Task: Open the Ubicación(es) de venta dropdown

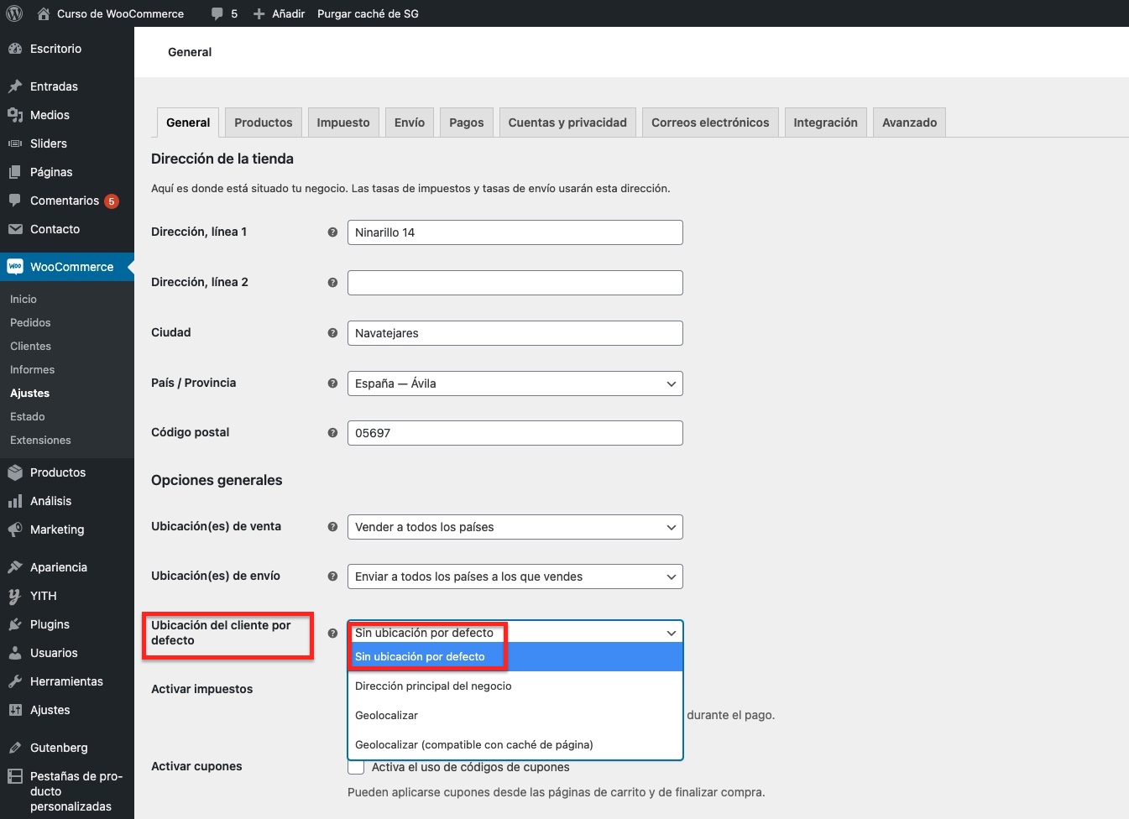Action: coord(515,527)
